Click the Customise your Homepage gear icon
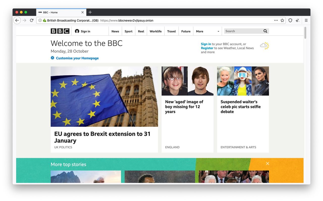The width and height of the screenshot is (323, 201). coord(52,58)
